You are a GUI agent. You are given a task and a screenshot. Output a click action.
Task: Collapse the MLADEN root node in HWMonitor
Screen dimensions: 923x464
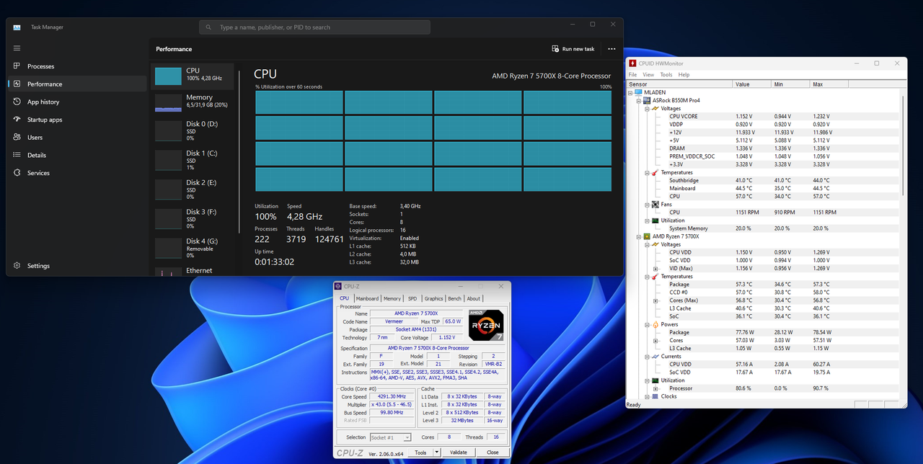point(630,92)
